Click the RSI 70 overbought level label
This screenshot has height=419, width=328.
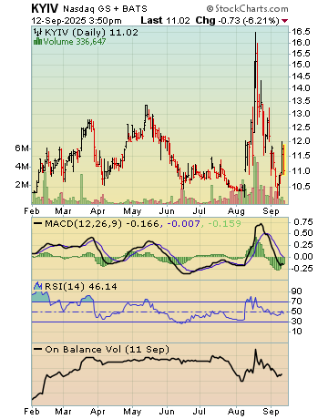(296, 301)
